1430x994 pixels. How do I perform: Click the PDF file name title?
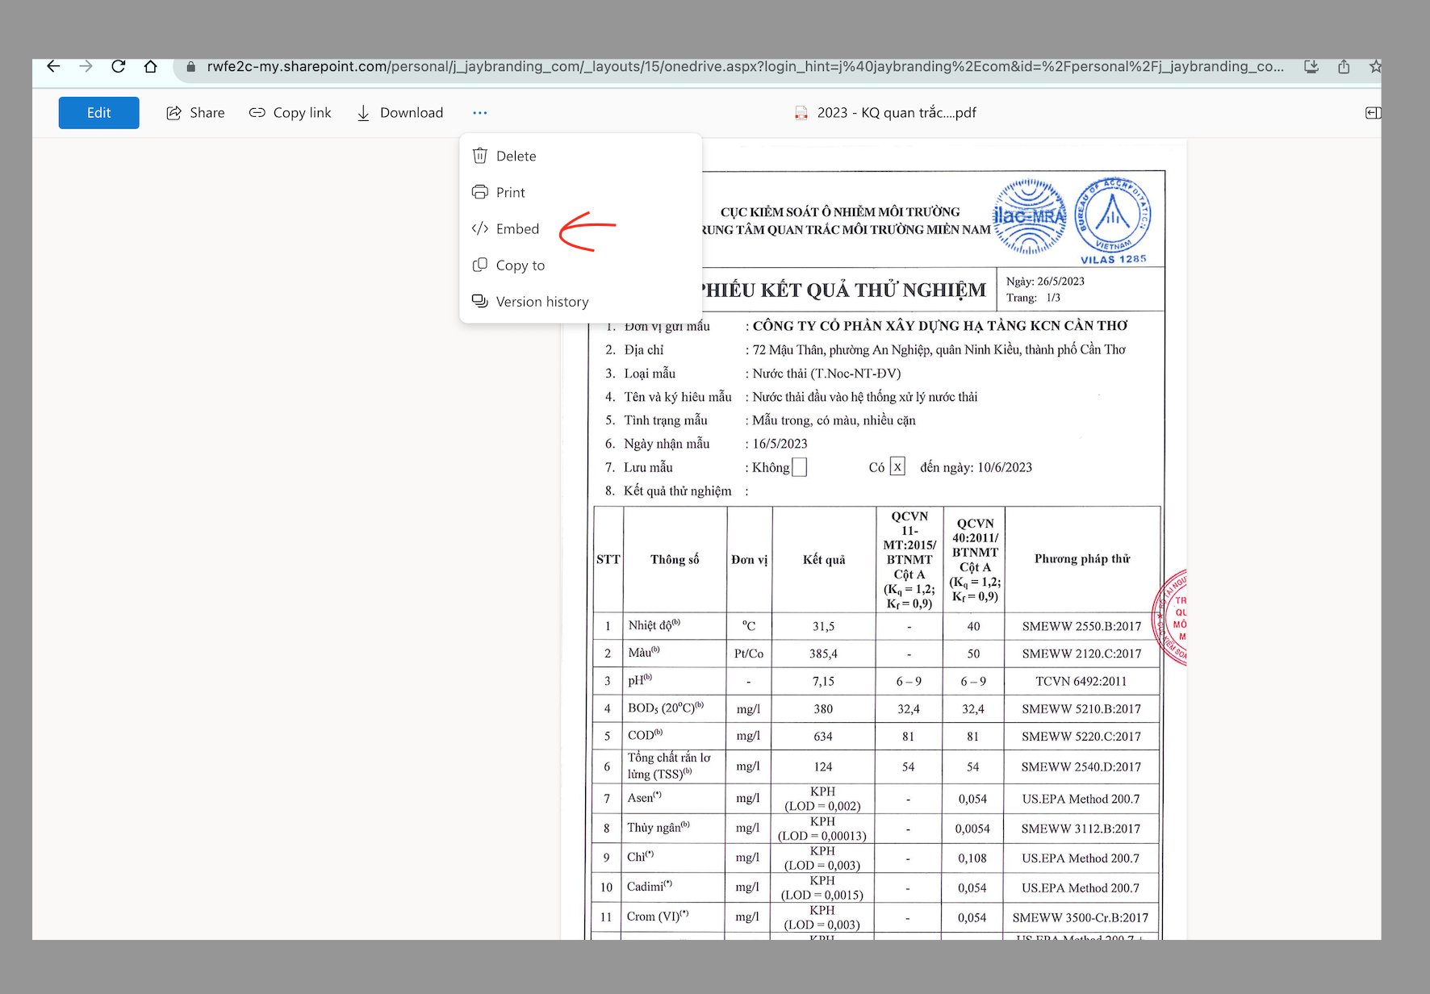(896, 113)
